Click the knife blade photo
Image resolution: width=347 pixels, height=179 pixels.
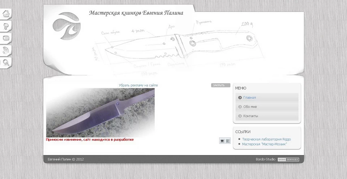pyautogui.click(x=100, y=112)
